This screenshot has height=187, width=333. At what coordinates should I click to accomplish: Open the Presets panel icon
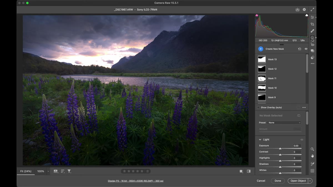tap(312, 58)
